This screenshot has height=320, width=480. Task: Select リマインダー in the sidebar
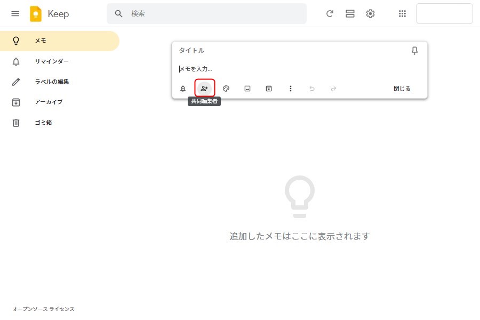point(52,61)
